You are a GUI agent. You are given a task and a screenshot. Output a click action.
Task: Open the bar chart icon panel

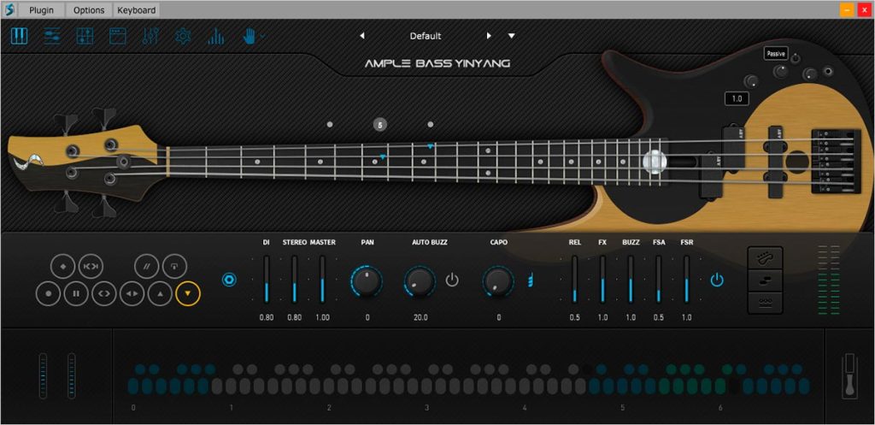tap(215, 36)
